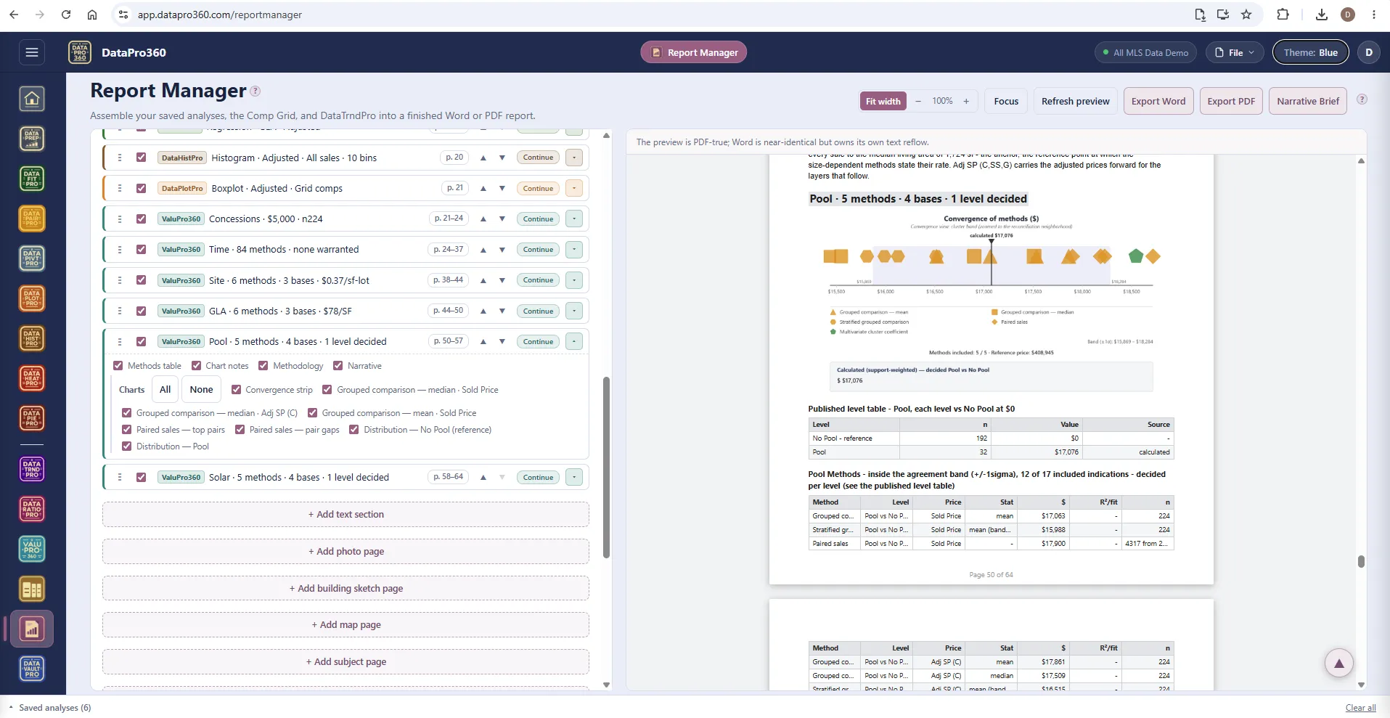
Task: Open the Data Fit Pro sidebar icon
Action: [x=32, y=179]
